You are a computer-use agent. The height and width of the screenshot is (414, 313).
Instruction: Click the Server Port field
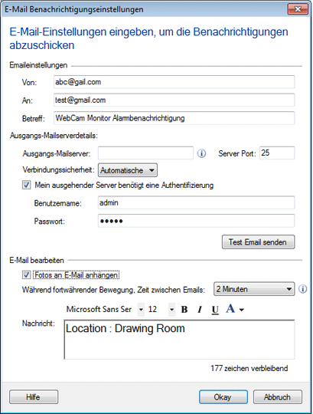pos(277,153)
